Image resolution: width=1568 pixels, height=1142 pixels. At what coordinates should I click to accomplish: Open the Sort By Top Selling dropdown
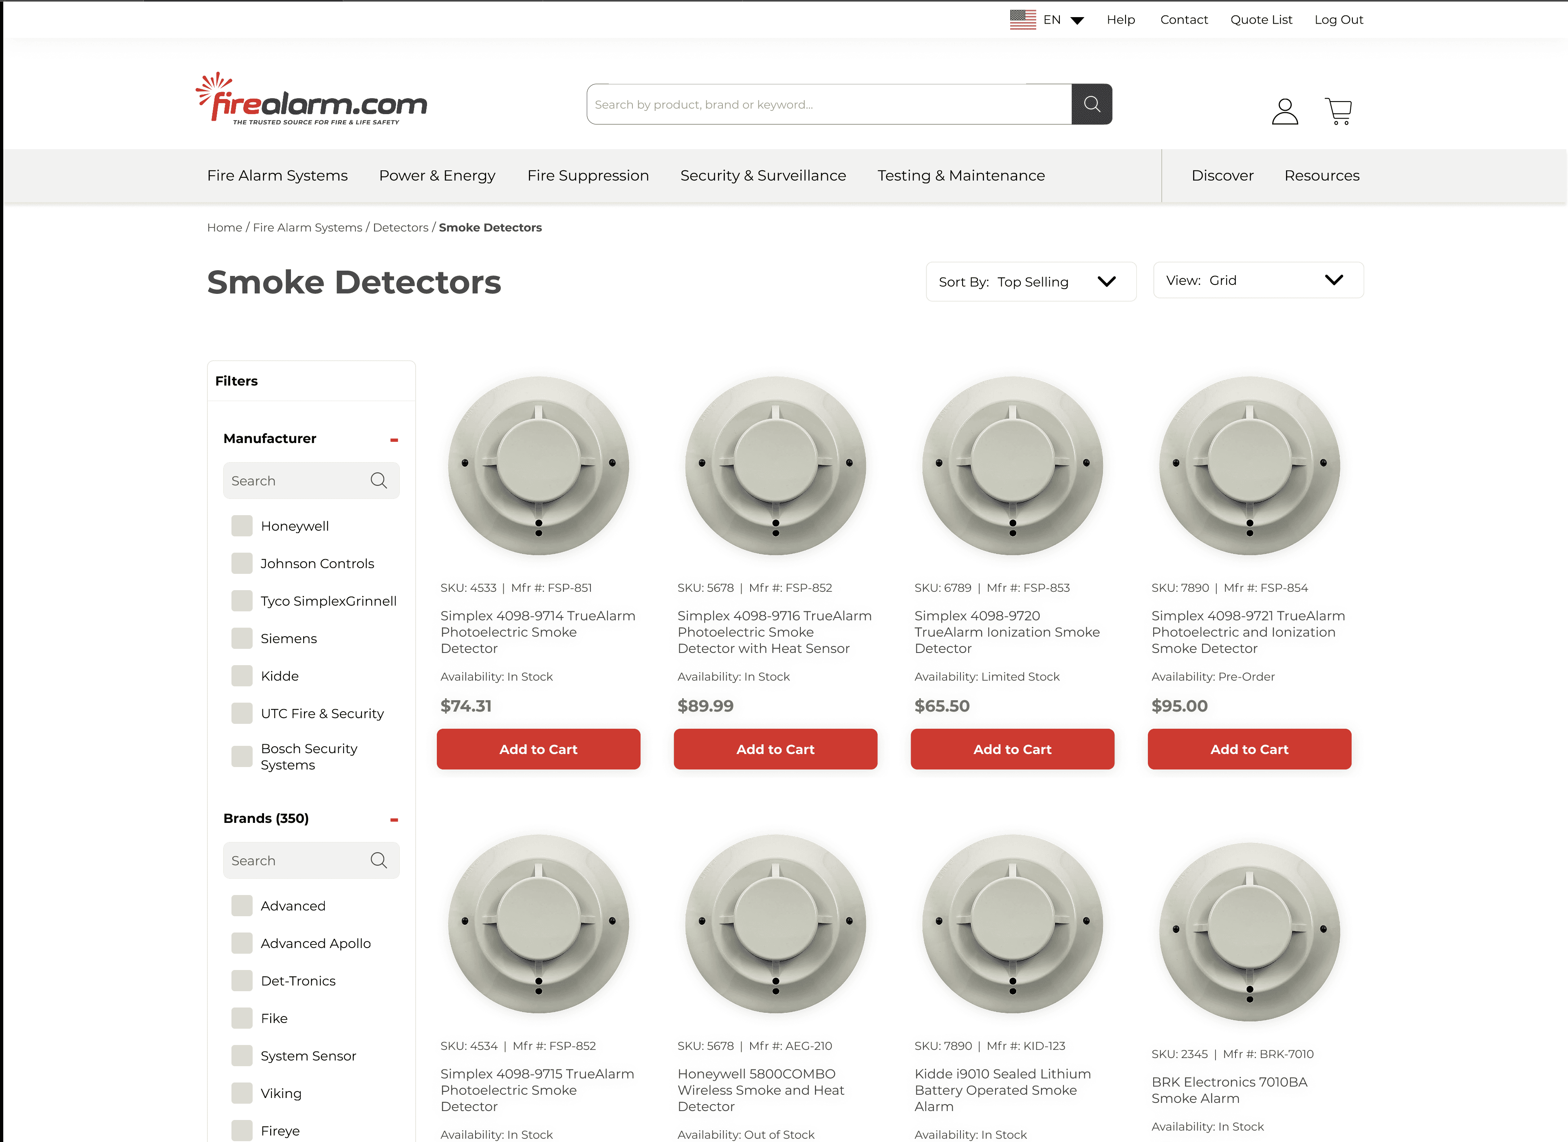point(1030,282)
